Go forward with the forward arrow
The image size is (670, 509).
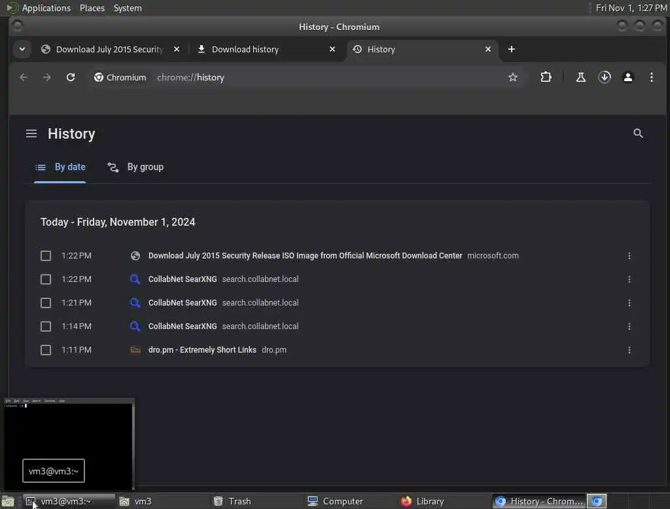coord(47,77)
